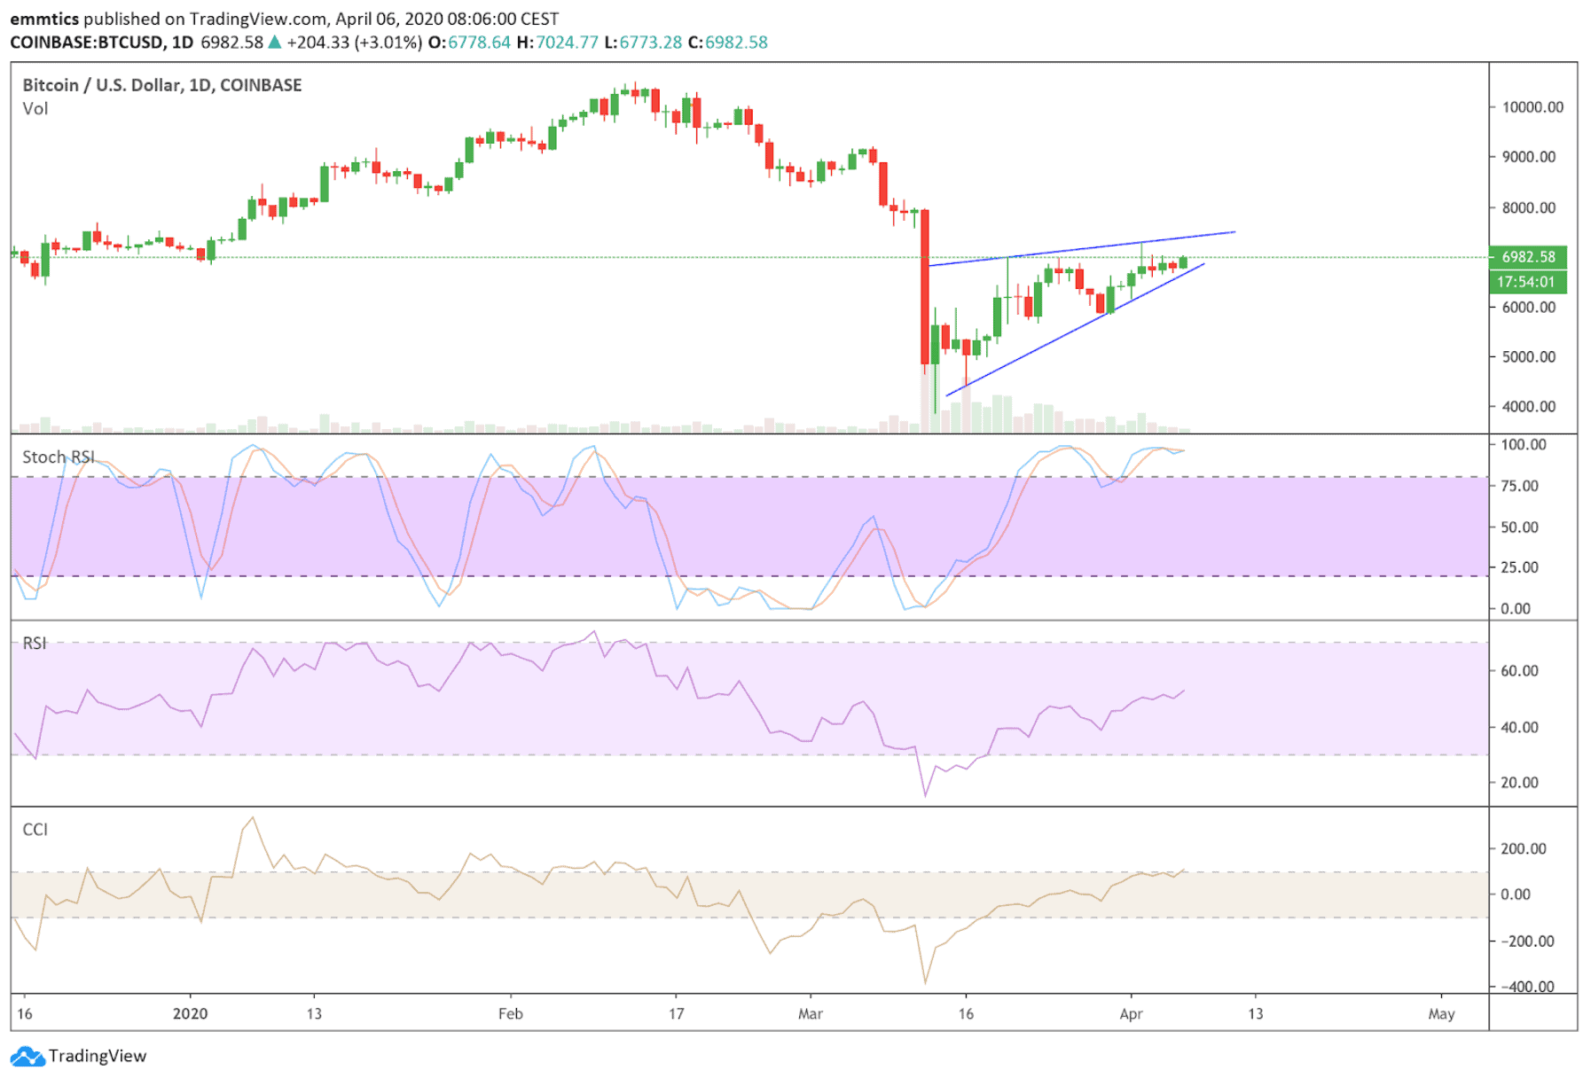
Task: Click the May date axis label
Action: (1442, 1013)
